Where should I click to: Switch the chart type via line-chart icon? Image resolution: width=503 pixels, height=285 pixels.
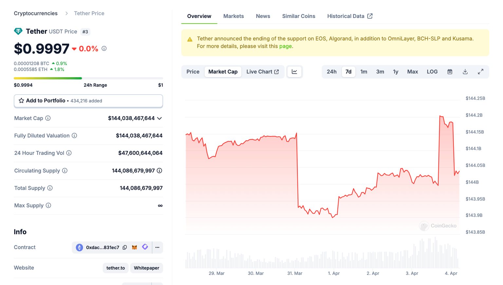click(x=294, y=71)
